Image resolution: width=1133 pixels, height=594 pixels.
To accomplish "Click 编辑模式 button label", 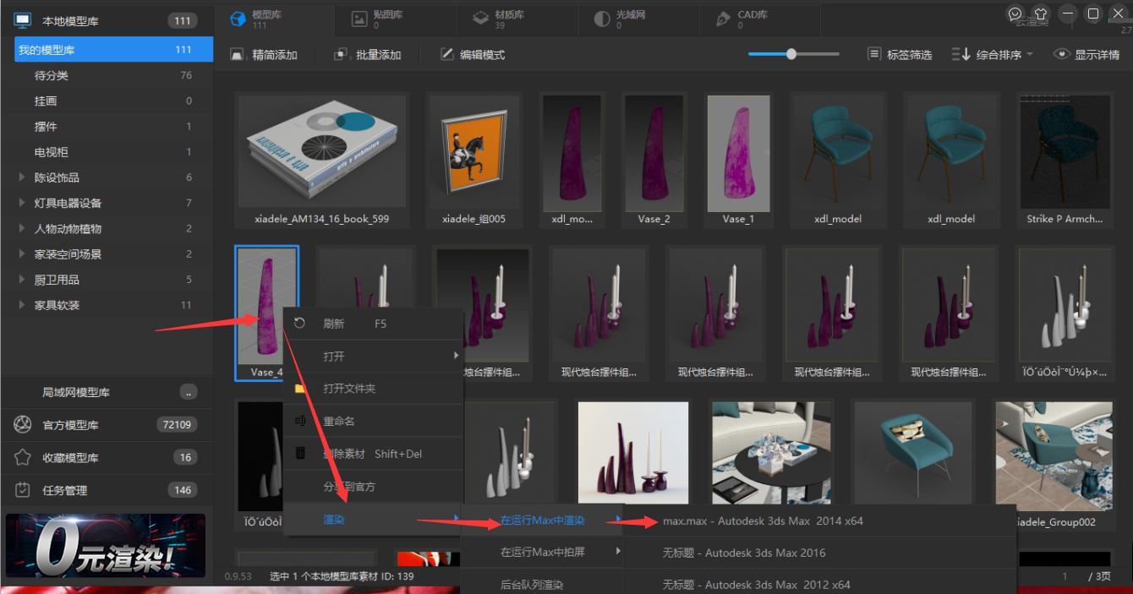I will tap(483, 55).
